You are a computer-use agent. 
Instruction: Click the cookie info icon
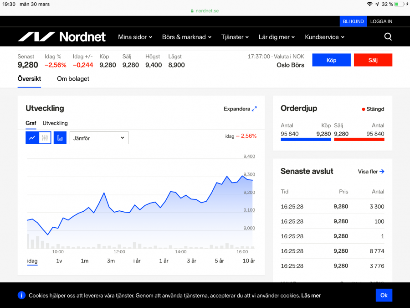[x=21, y=295]
